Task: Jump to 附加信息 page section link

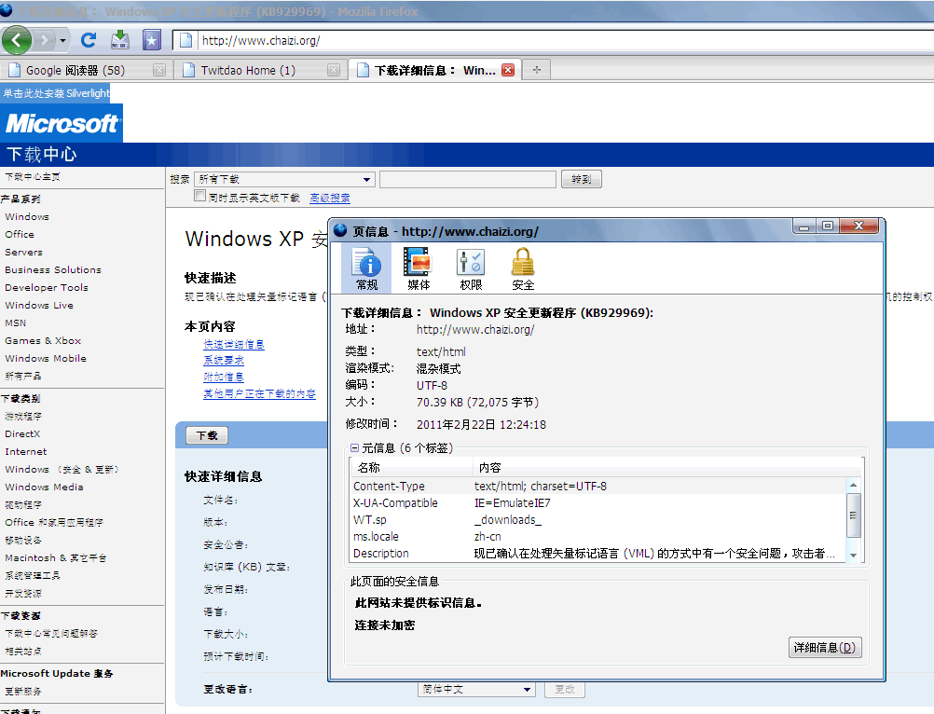Action: (x=224, y=377)
